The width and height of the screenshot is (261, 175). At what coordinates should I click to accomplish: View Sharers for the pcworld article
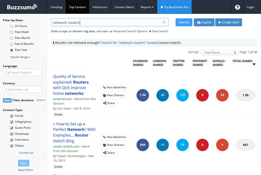(113, 95)
